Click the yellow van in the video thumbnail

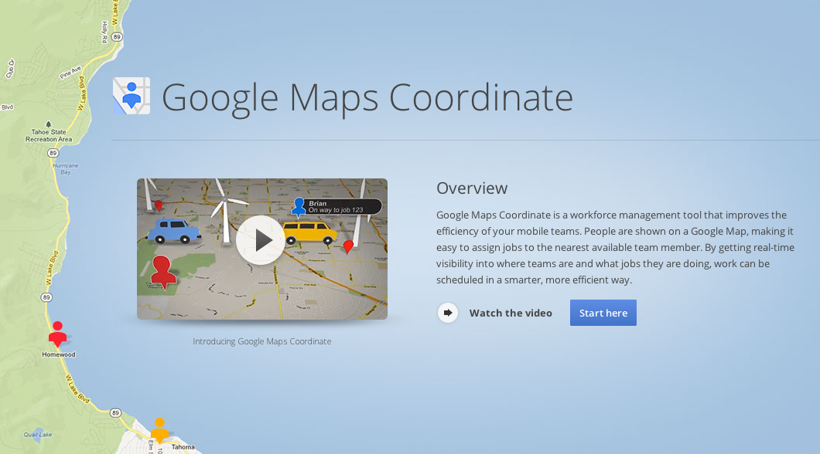(x=309, y=232)
